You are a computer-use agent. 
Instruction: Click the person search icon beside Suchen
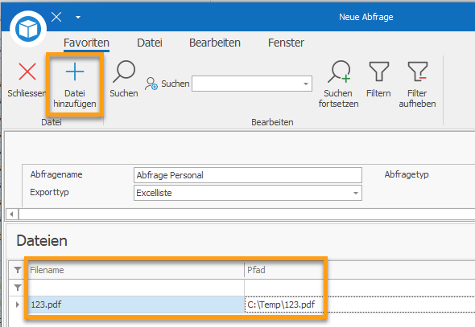[x=151, y=84]
